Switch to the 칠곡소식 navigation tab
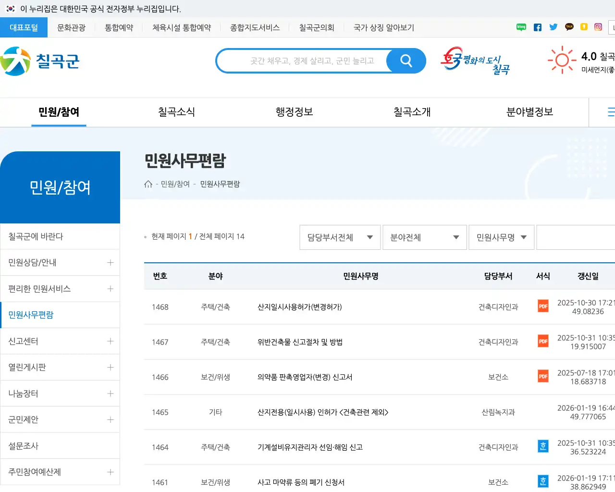Image resolution: width=615 pixels, height=492 pixels. (176, 112)
